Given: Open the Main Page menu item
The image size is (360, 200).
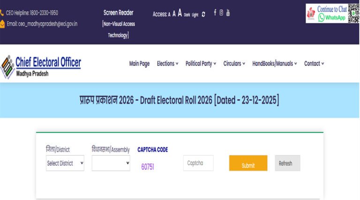Looking at the screenshot, I should pos(139,64).
